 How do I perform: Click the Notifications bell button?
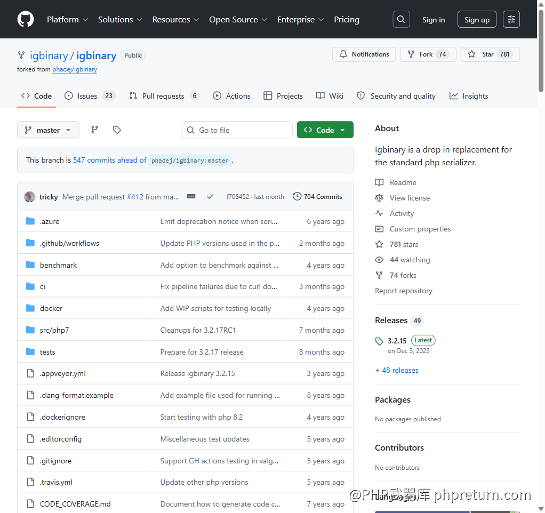(x=364, y=54)
